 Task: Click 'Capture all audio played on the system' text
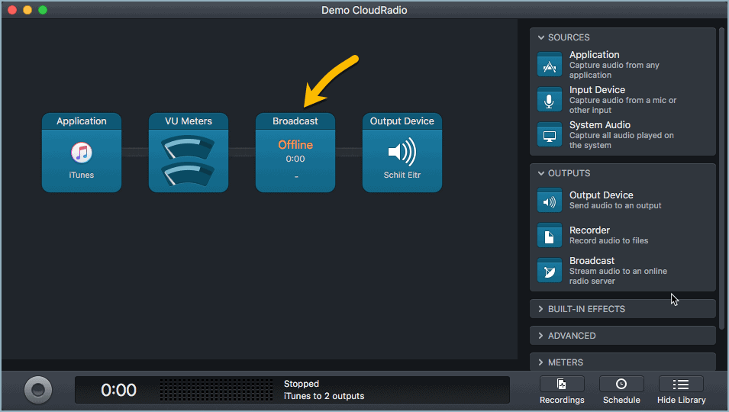[x=621, y=140]
